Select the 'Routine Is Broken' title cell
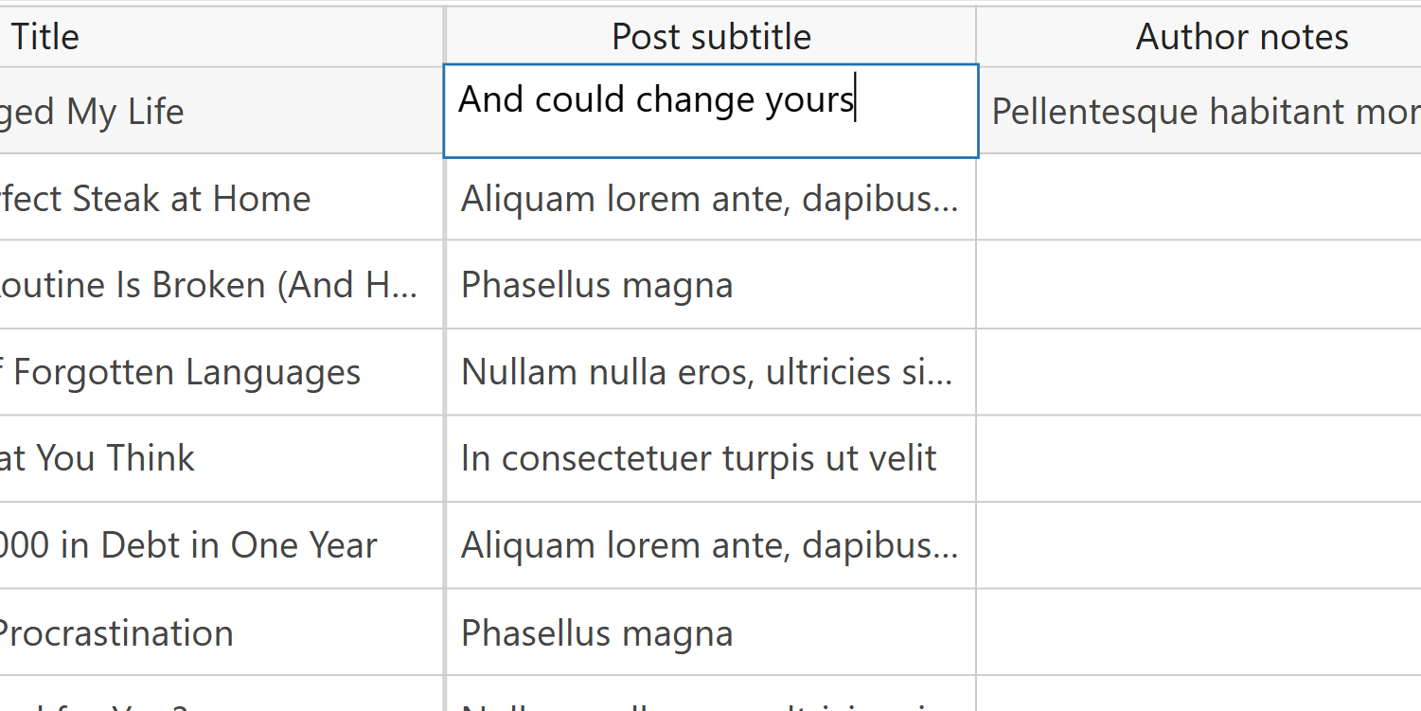 (x=222, y=285)
